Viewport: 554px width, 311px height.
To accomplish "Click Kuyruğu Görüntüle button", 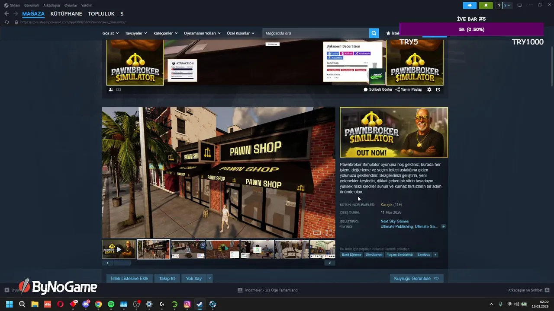I will (416, 279).
